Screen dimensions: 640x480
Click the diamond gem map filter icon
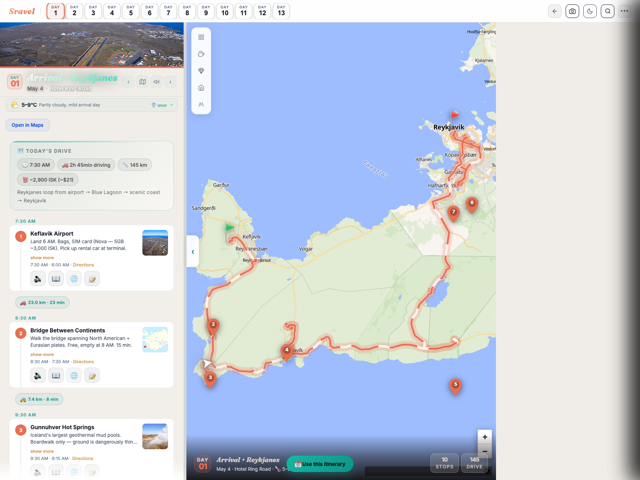pyautogui.click(x=201, y=71)
